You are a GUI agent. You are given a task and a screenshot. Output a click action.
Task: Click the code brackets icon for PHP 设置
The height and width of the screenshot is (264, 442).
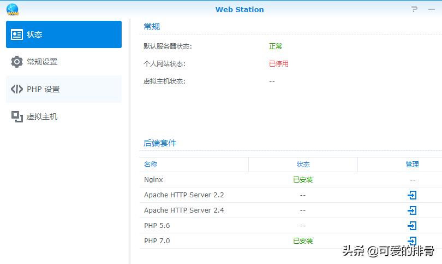[17, 89]
